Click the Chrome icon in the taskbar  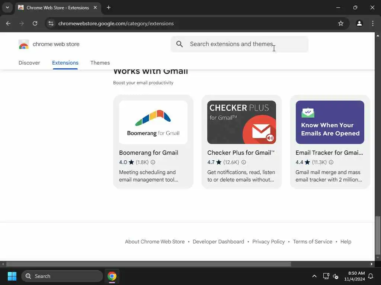[112, 276]
